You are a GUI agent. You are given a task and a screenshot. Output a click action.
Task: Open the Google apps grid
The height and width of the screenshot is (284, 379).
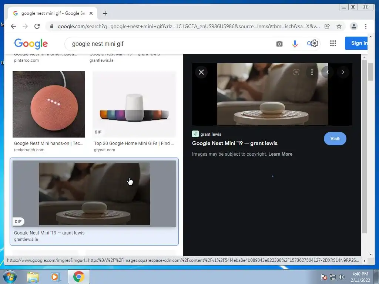point(333,43)
